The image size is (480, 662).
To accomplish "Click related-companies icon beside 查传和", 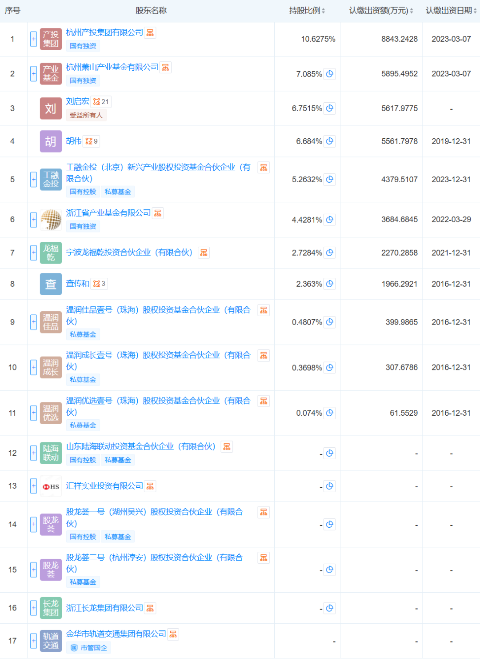I will 99,284.
